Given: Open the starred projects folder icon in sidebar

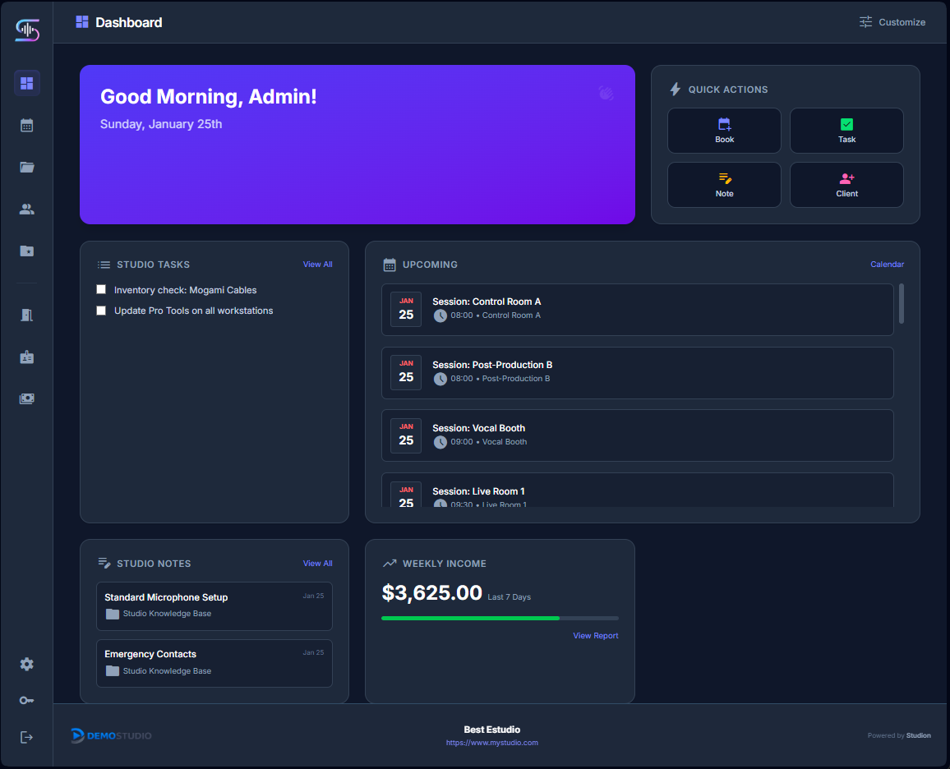Looking at the screenshot, I should click(x=26, y=251).
